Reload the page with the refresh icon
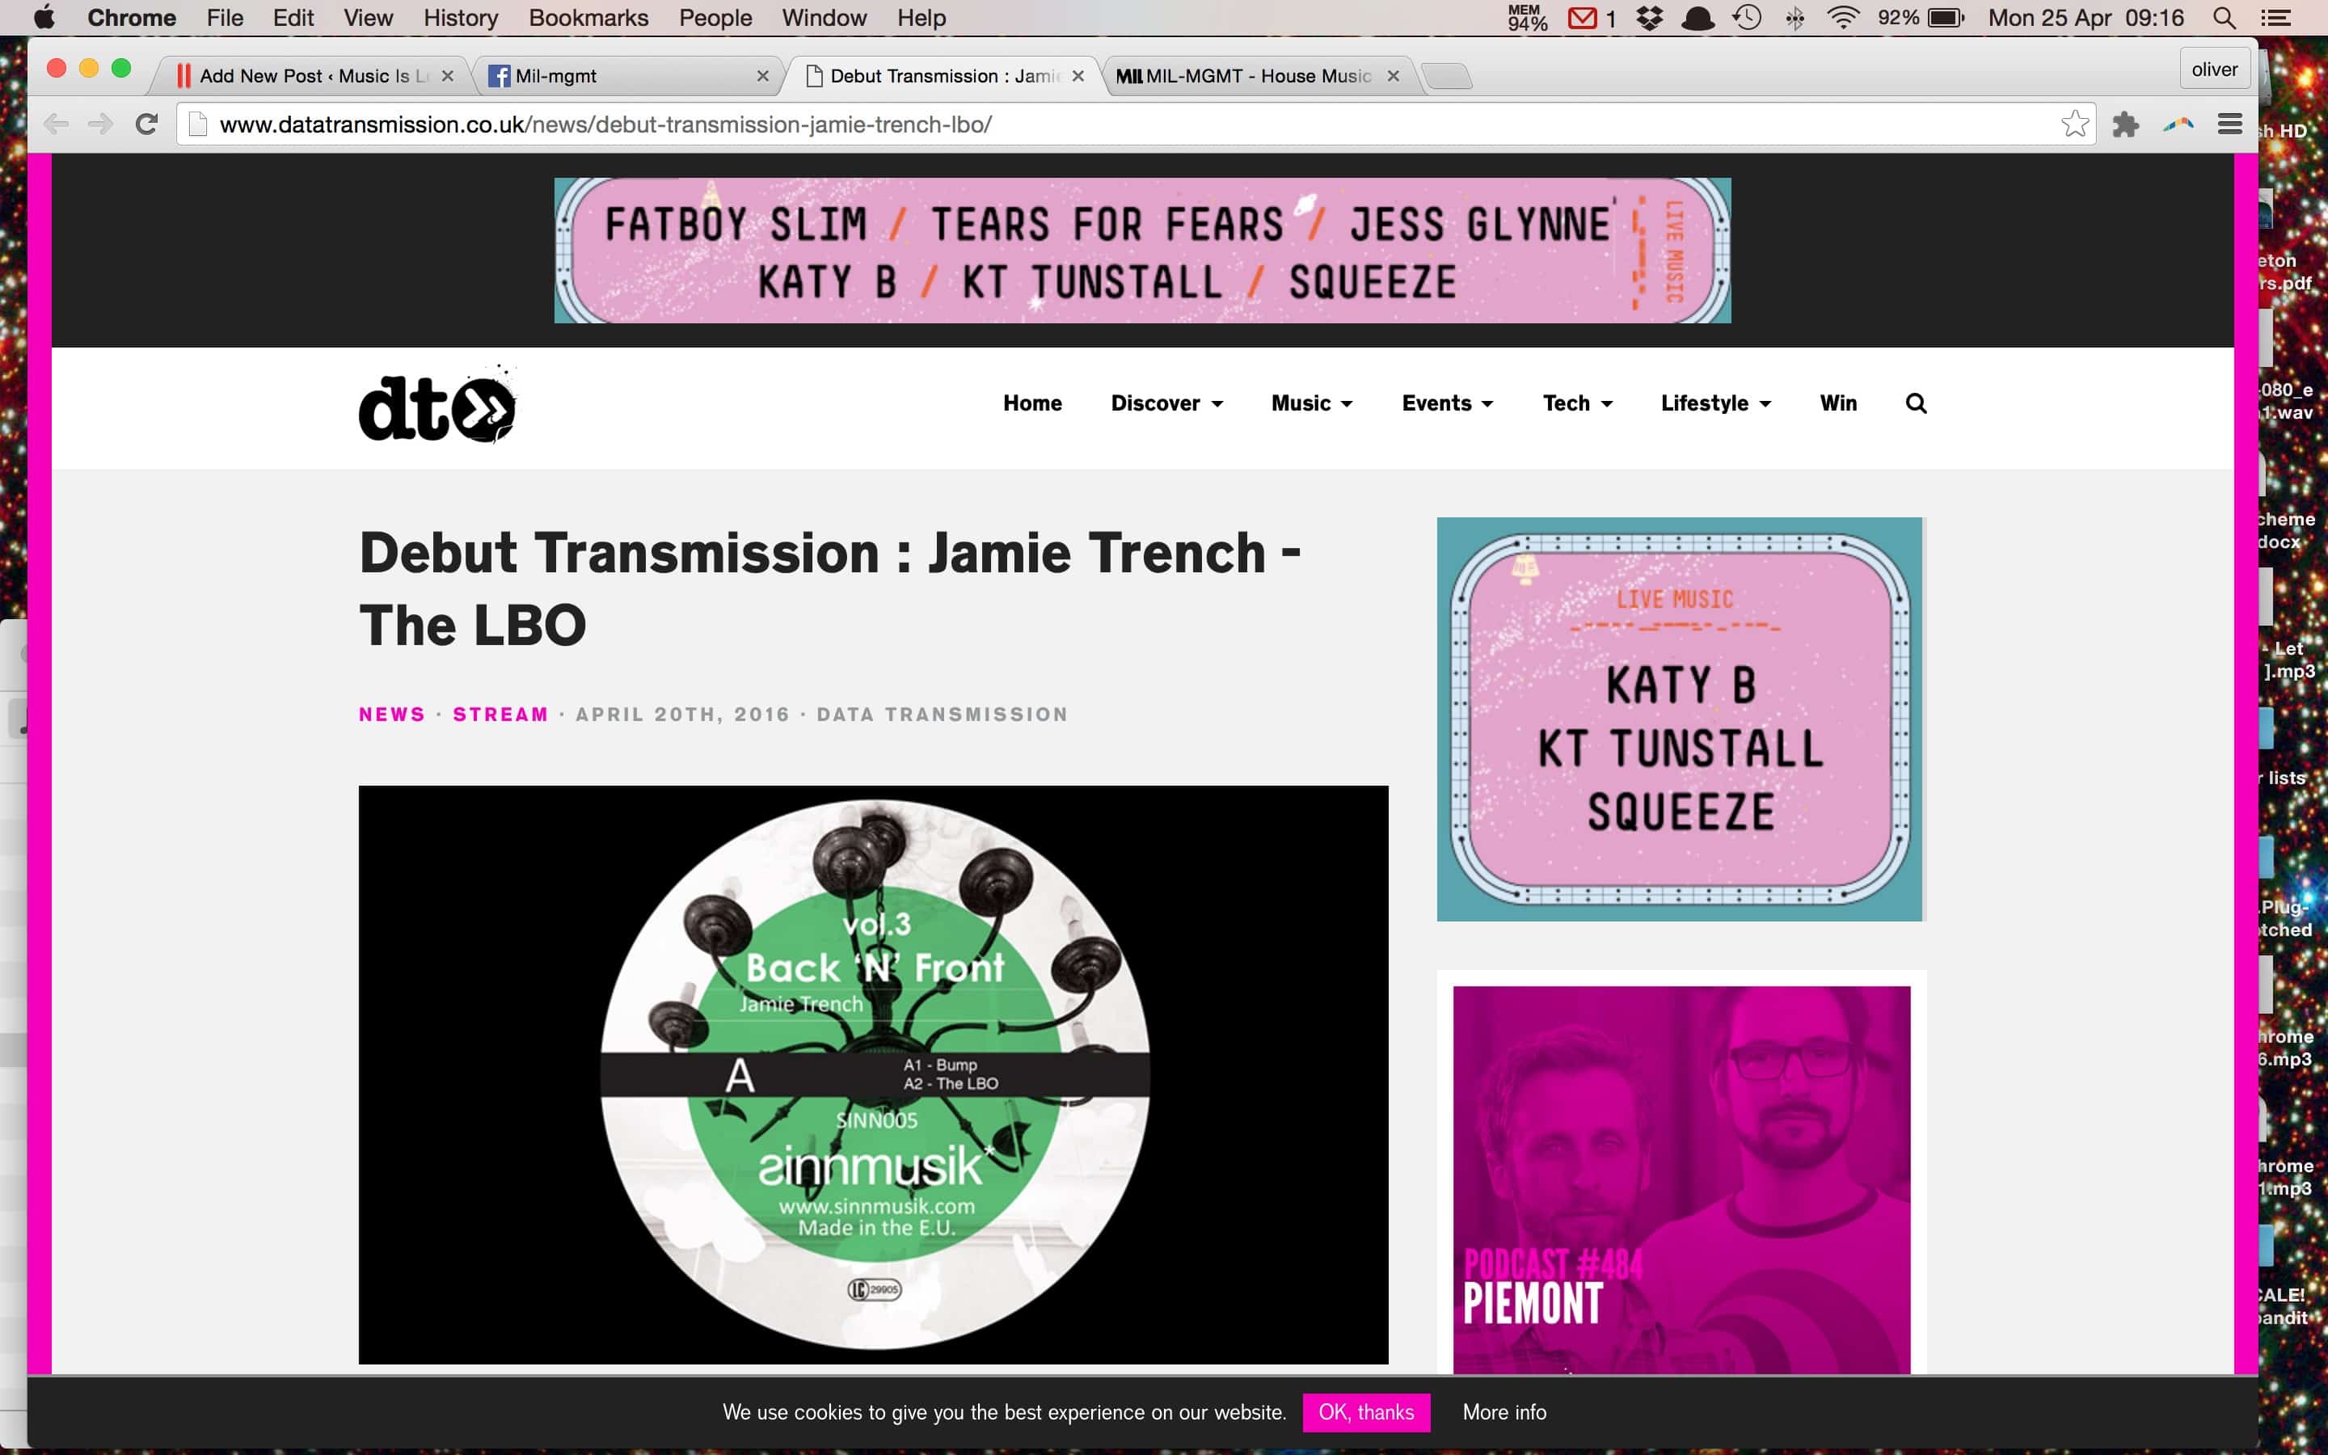Image resolution: width=2328 pixels, height=1455 pixels. [x=146, y=124]
